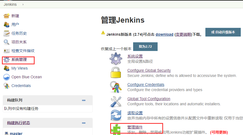Open the My Views link
This screenshot has width=243, height=135.
20,68
